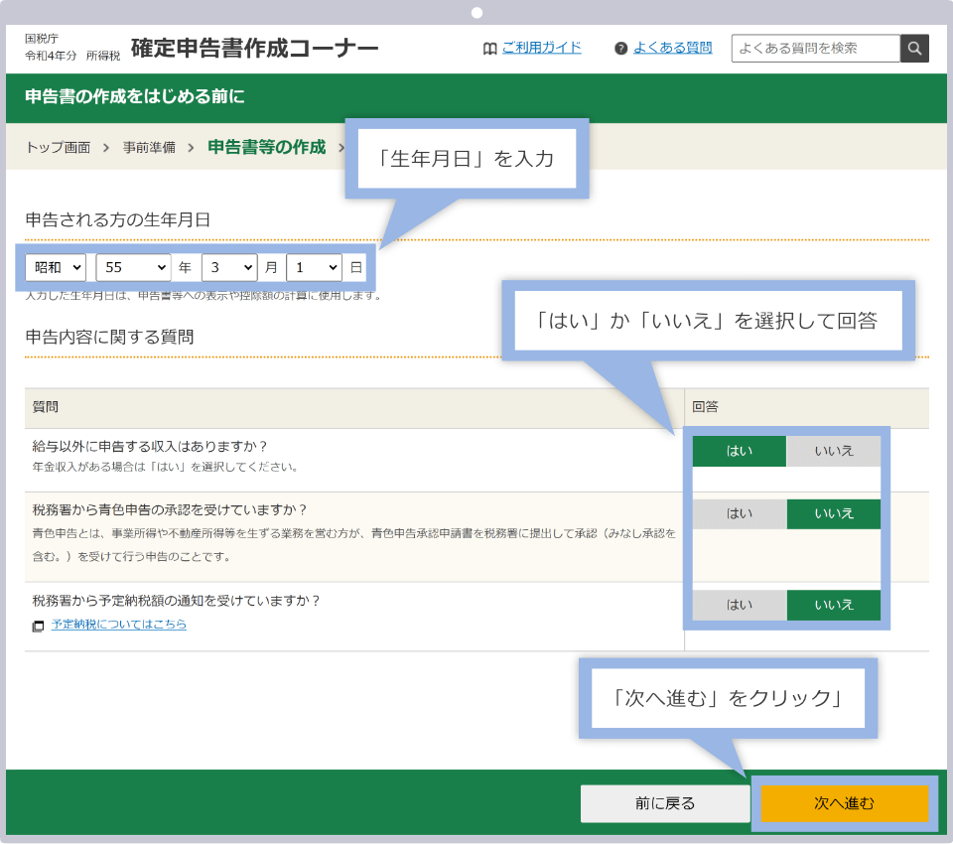Image resolution: width=953 pixels, height=844 pixels.
Task: Select いいえ for 予定納税額の通知 question
Action: coord(834,605)
